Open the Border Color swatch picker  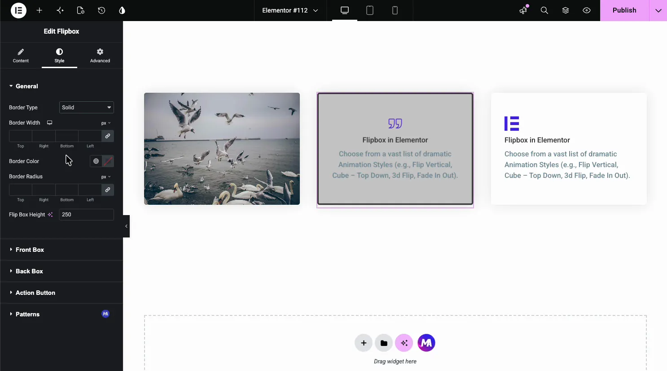[x=108, y=161]
